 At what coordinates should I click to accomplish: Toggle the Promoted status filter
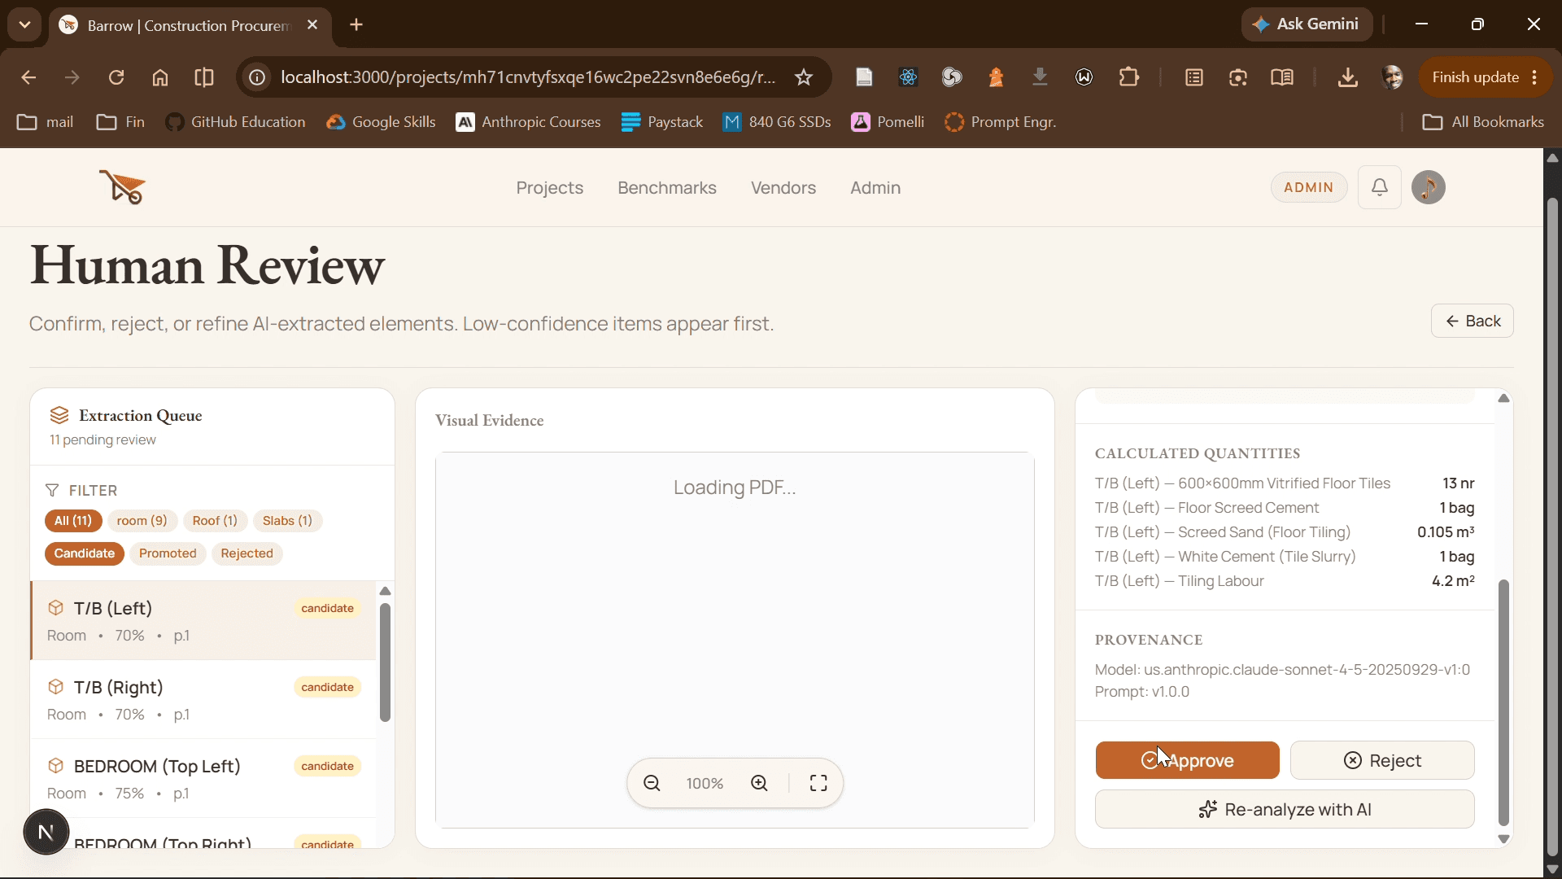168,553
